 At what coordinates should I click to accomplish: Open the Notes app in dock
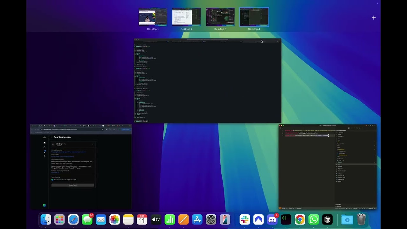point(128,219)
